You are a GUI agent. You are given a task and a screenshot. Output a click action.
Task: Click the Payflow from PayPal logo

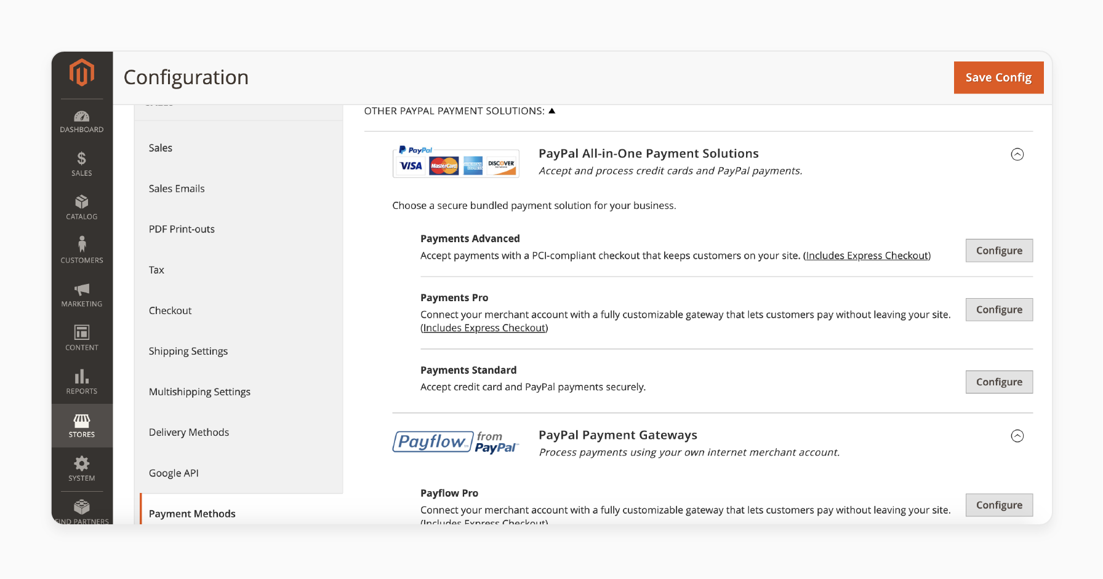pos(456,442)
